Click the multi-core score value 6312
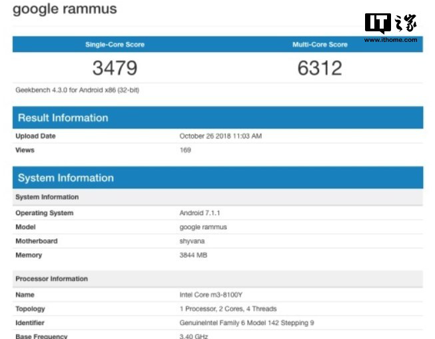The width and height of the screenshot is (435, 339). [320, 68]
